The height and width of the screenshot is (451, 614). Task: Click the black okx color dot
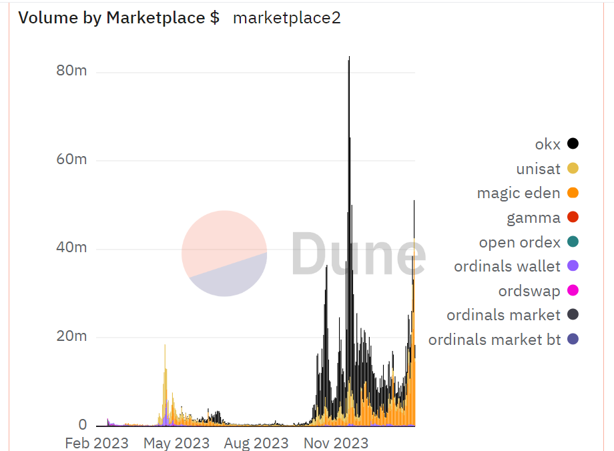(573, 143)
